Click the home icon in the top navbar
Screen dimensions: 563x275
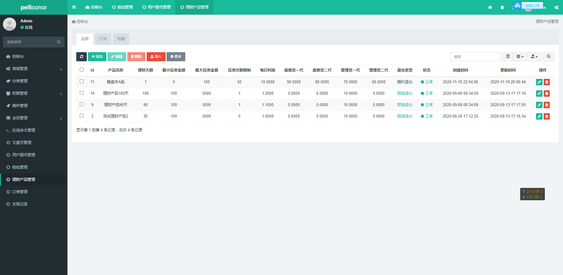coord(490,7)
